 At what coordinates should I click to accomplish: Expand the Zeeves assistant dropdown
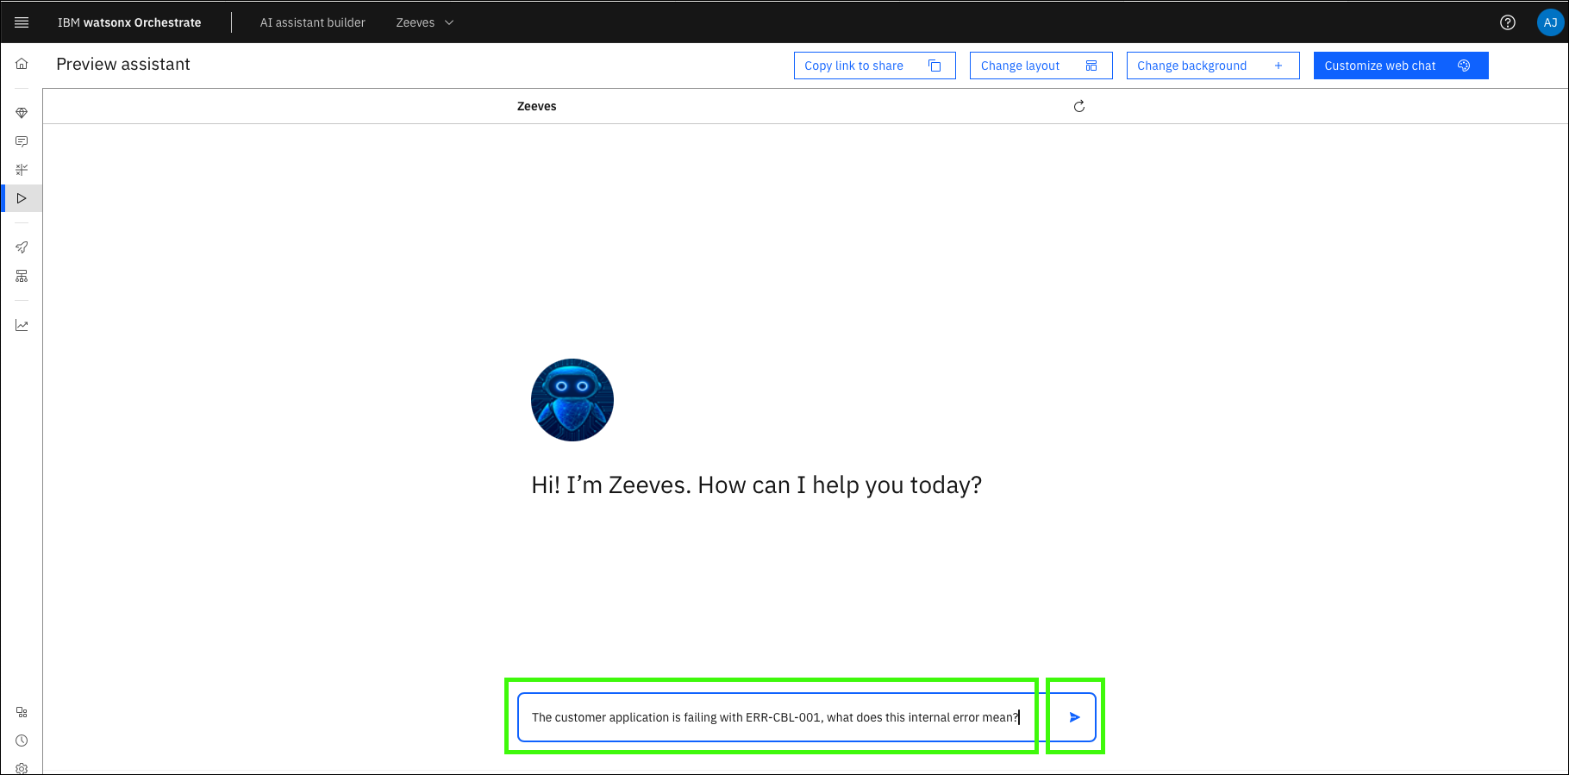pos(424,22)
